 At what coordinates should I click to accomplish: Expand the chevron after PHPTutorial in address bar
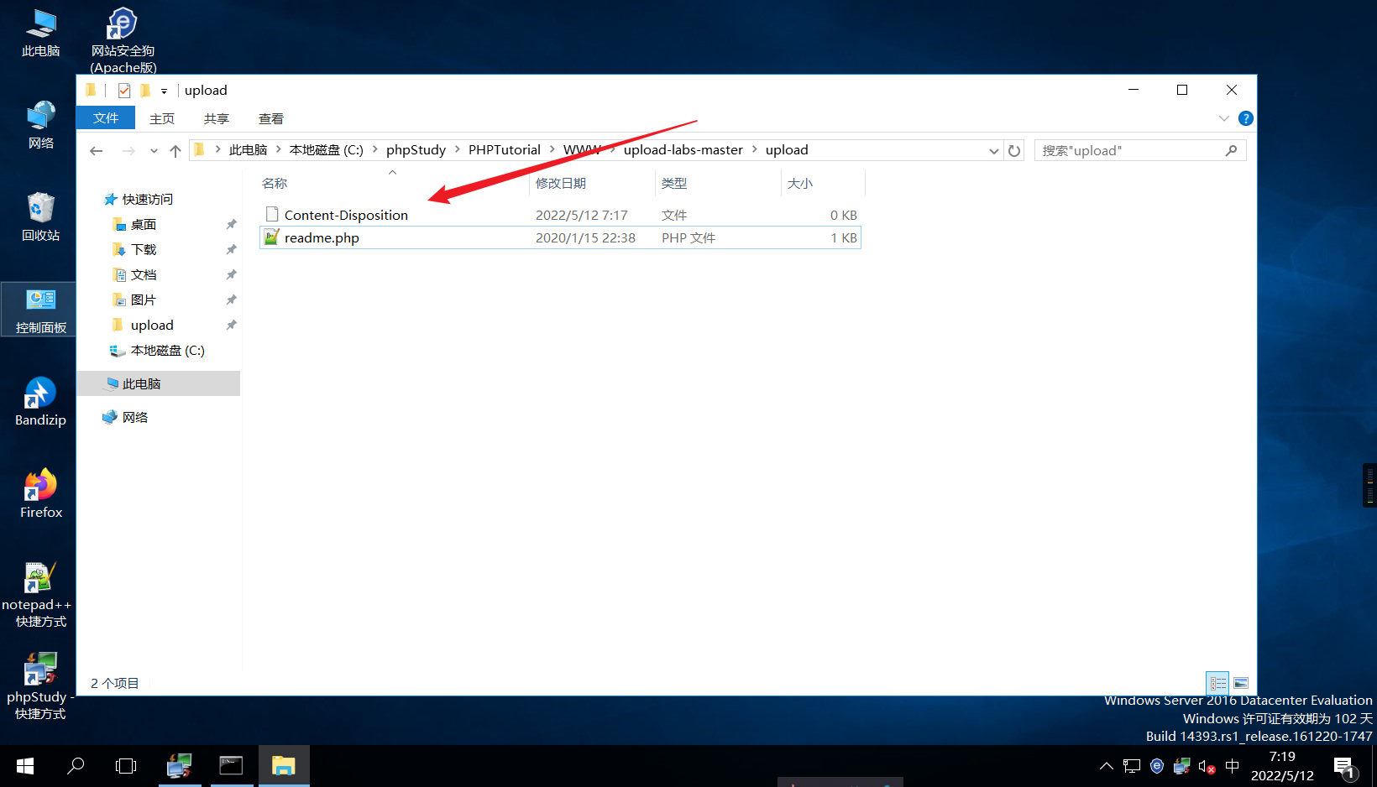[552, 149]
